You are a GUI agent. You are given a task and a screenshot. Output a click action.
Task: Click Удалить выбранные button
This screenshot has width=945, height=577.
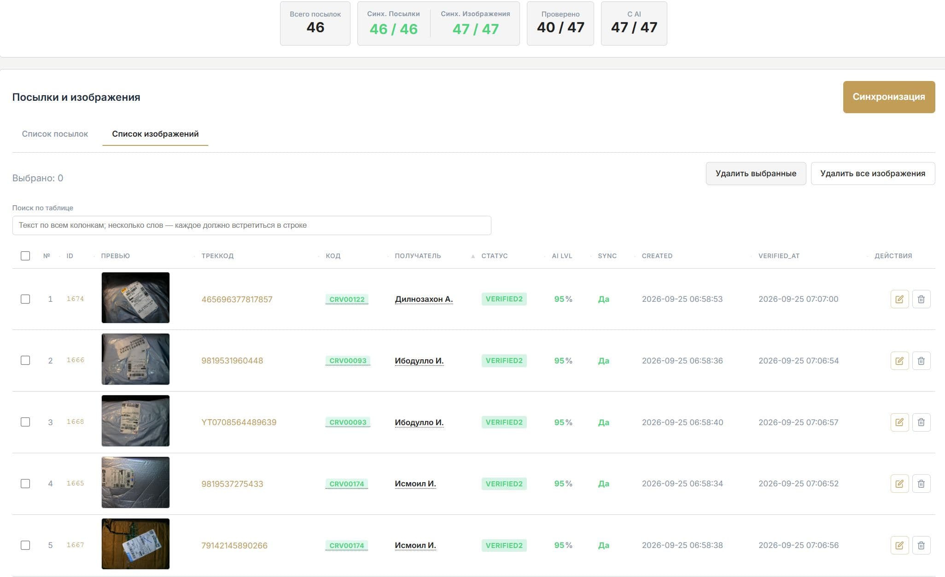[756, 173]
